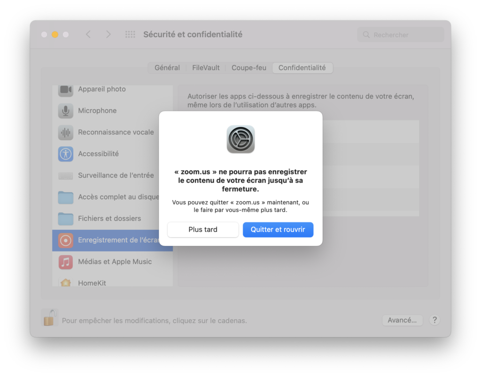The width and height of the screenshot is (481, 377).
Task: Switch to the FileVault tab
Action: pyautogui.click(x=206, y=68)
